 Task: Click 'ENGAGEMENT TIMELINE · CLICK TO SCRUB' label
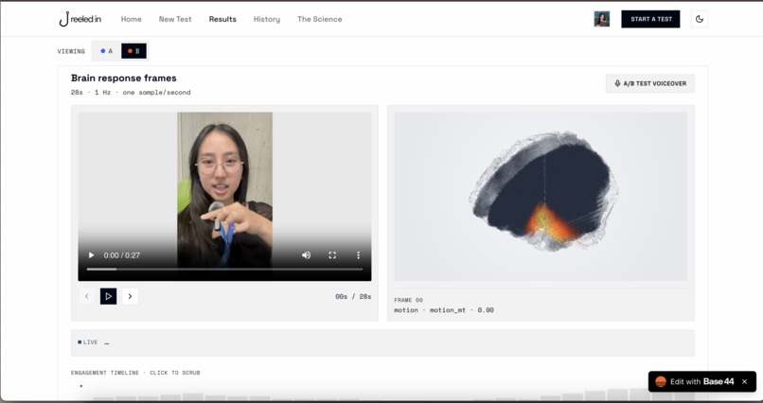tap(135, 373)
